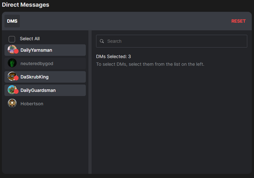Click the DM list vertical scrollbar track
Image resolution: width=254 pixels, height=178 pixels.
pos(90,102)
